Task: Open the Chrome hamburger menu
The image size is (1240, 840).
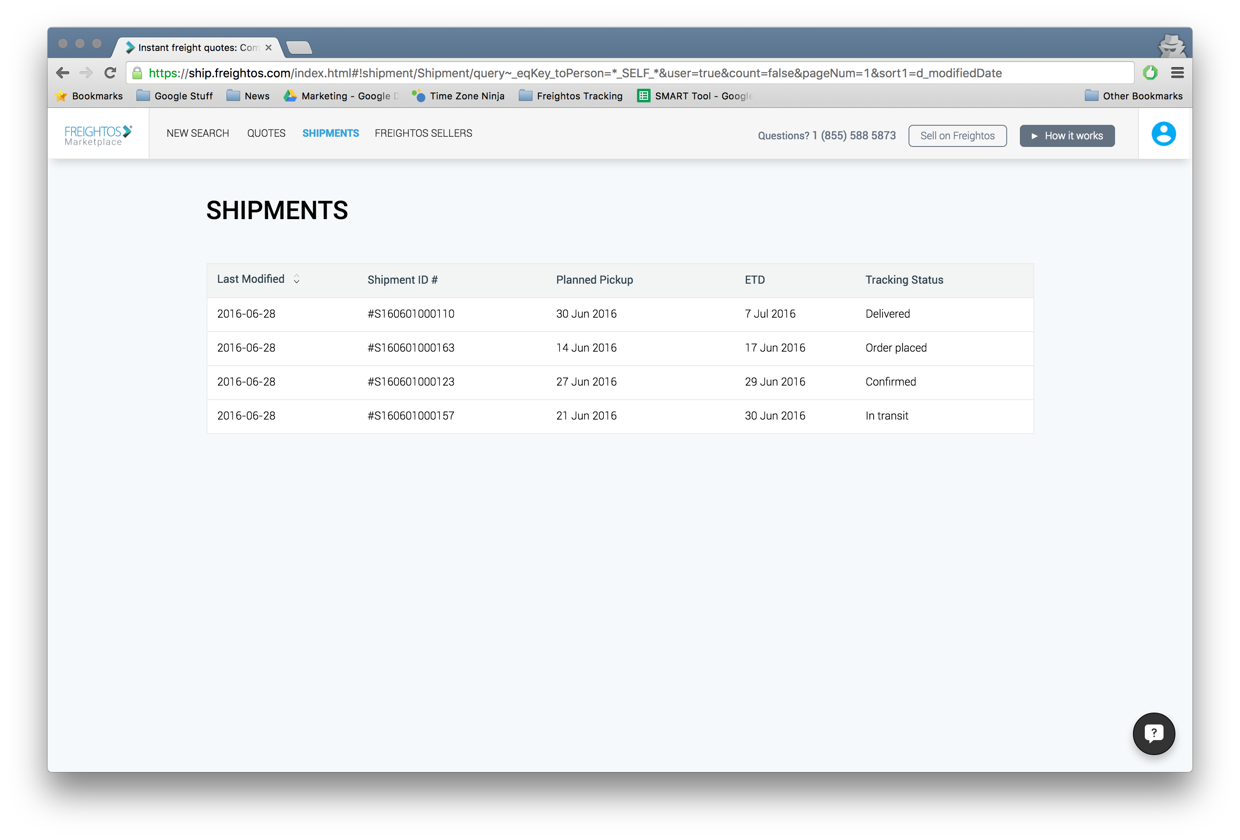Action: click(x=1177, y=73)
